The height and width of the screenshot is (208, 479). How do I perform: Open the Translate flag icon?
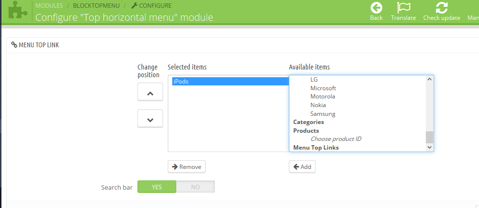tap(404, 8)
